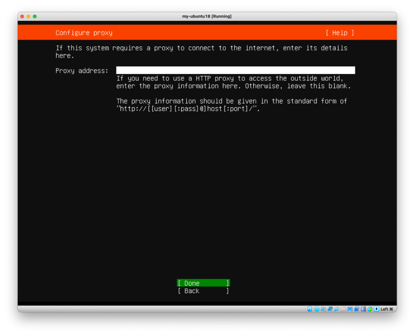Click the Configure proxy heading

click(x=84, y=33)
